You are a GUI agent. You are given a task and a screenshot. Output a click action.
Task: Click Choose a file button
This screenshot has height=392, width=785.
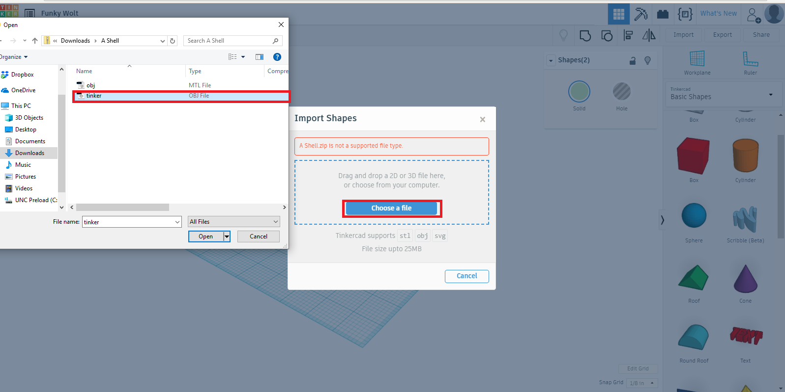pos(391,208)
